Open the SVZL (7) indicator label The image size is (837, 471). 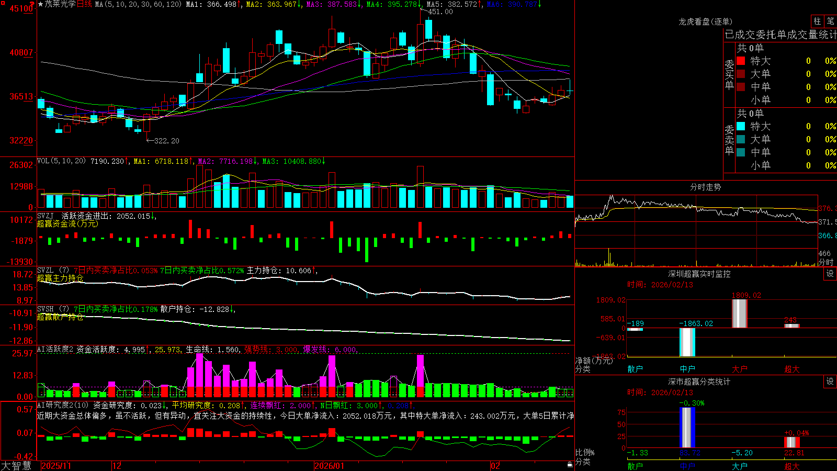tap(53, 270)
